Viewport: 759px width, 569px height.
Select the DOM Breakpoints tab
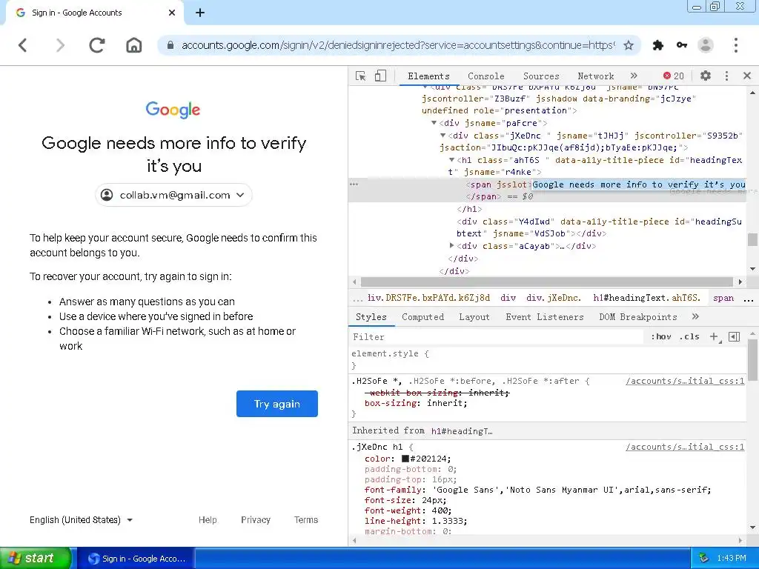638,317
